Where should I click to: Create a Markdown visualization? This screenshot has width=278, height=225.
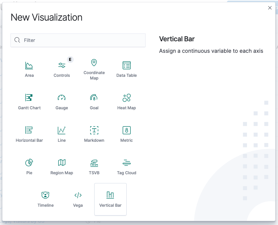pos(94,134)
